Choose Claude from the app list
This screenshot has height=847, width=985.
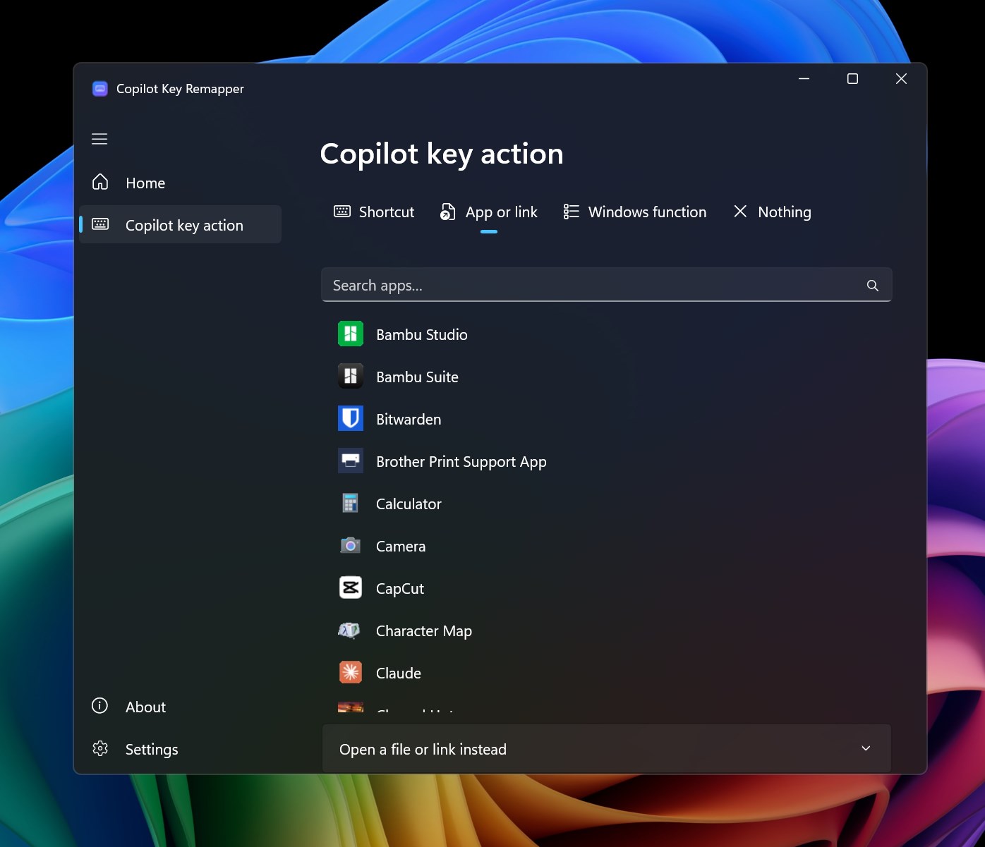pos(607,673)
